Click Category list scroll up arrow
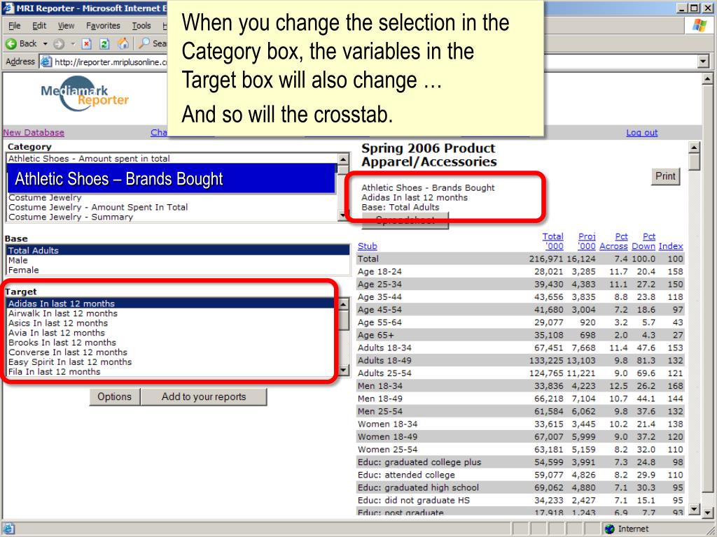Viewport: 717px width, 537px height. [x=343, y=159]
